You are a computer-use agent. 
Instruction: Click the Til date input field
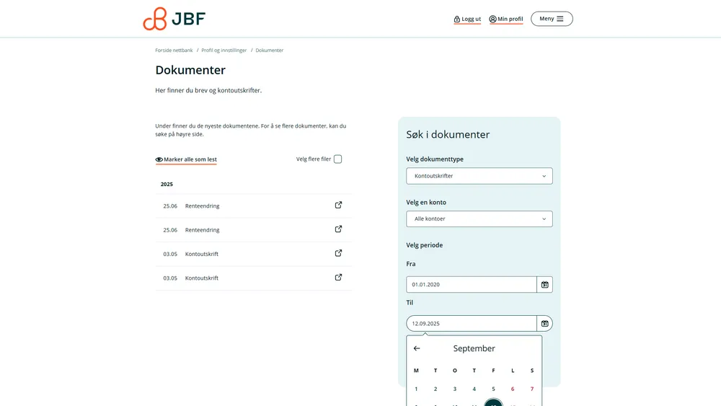471,324
